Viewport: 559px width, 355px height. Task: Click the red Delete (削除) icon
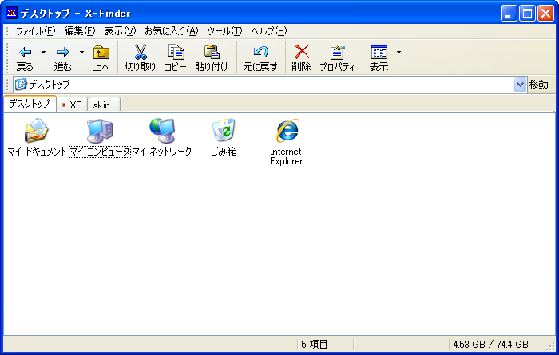[x=301, y=53]
